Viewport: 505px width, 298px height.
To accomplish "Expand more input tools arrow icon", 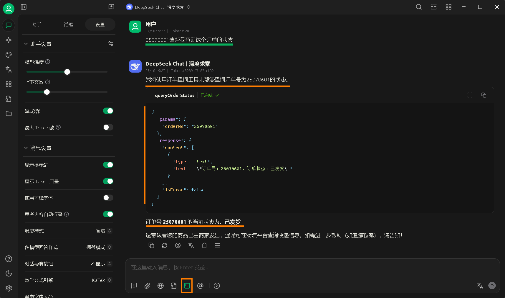I will 217,286.
